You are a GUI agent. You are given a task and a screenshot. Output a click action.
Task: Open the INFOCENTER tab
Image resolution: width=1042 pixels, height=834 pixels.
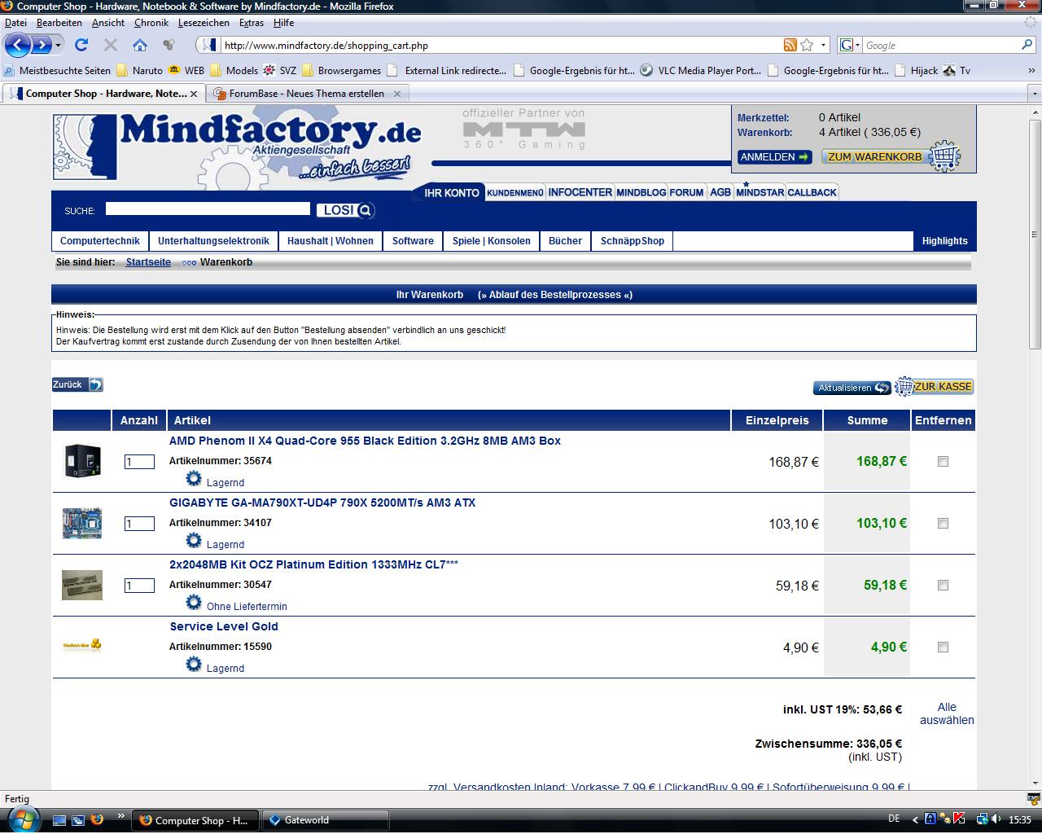pos(580,192)
